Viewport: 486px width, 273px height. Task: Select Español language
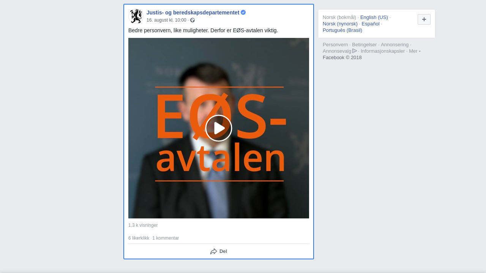(371, 24)
